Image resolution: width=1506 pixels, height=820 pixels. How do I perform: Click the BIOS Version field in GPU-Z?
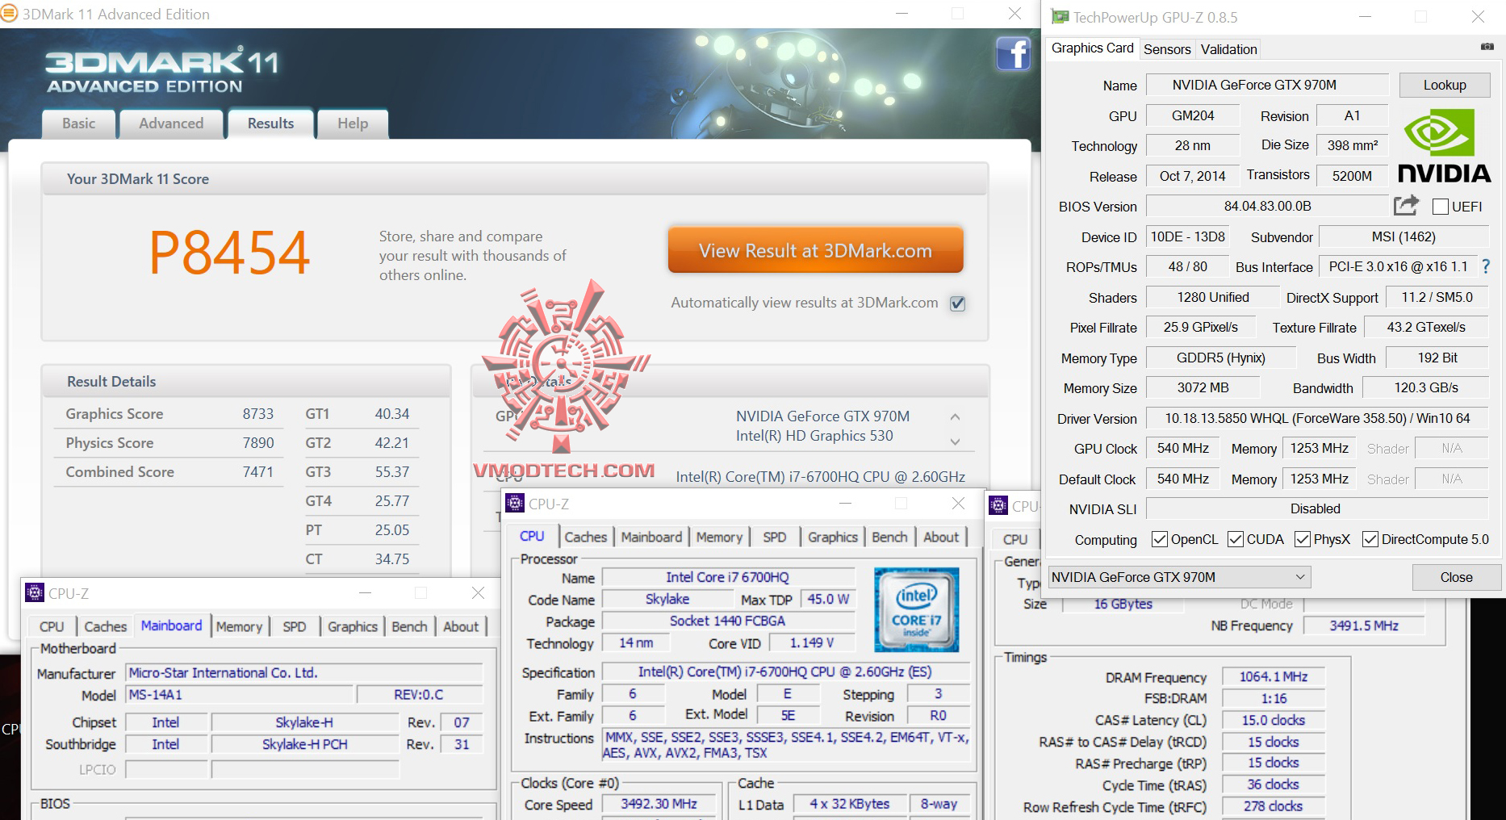coord(1267,206)
